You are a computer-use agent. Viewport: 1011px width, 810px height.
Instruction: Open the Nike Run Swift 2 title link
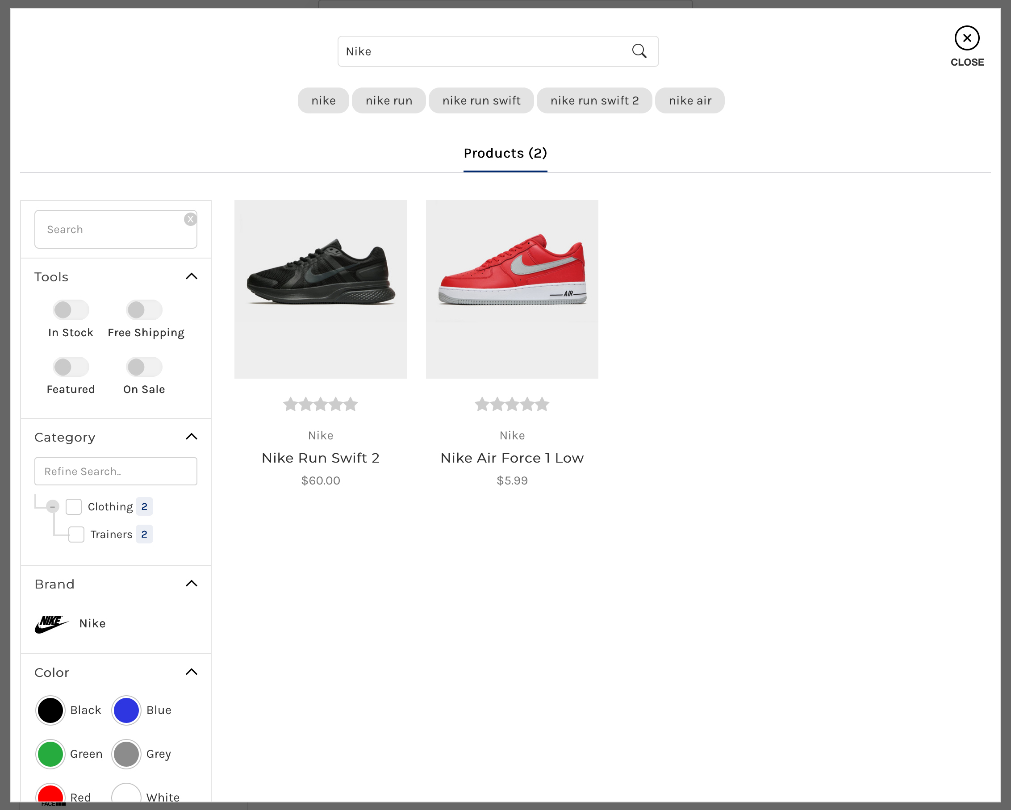point(321,458)
